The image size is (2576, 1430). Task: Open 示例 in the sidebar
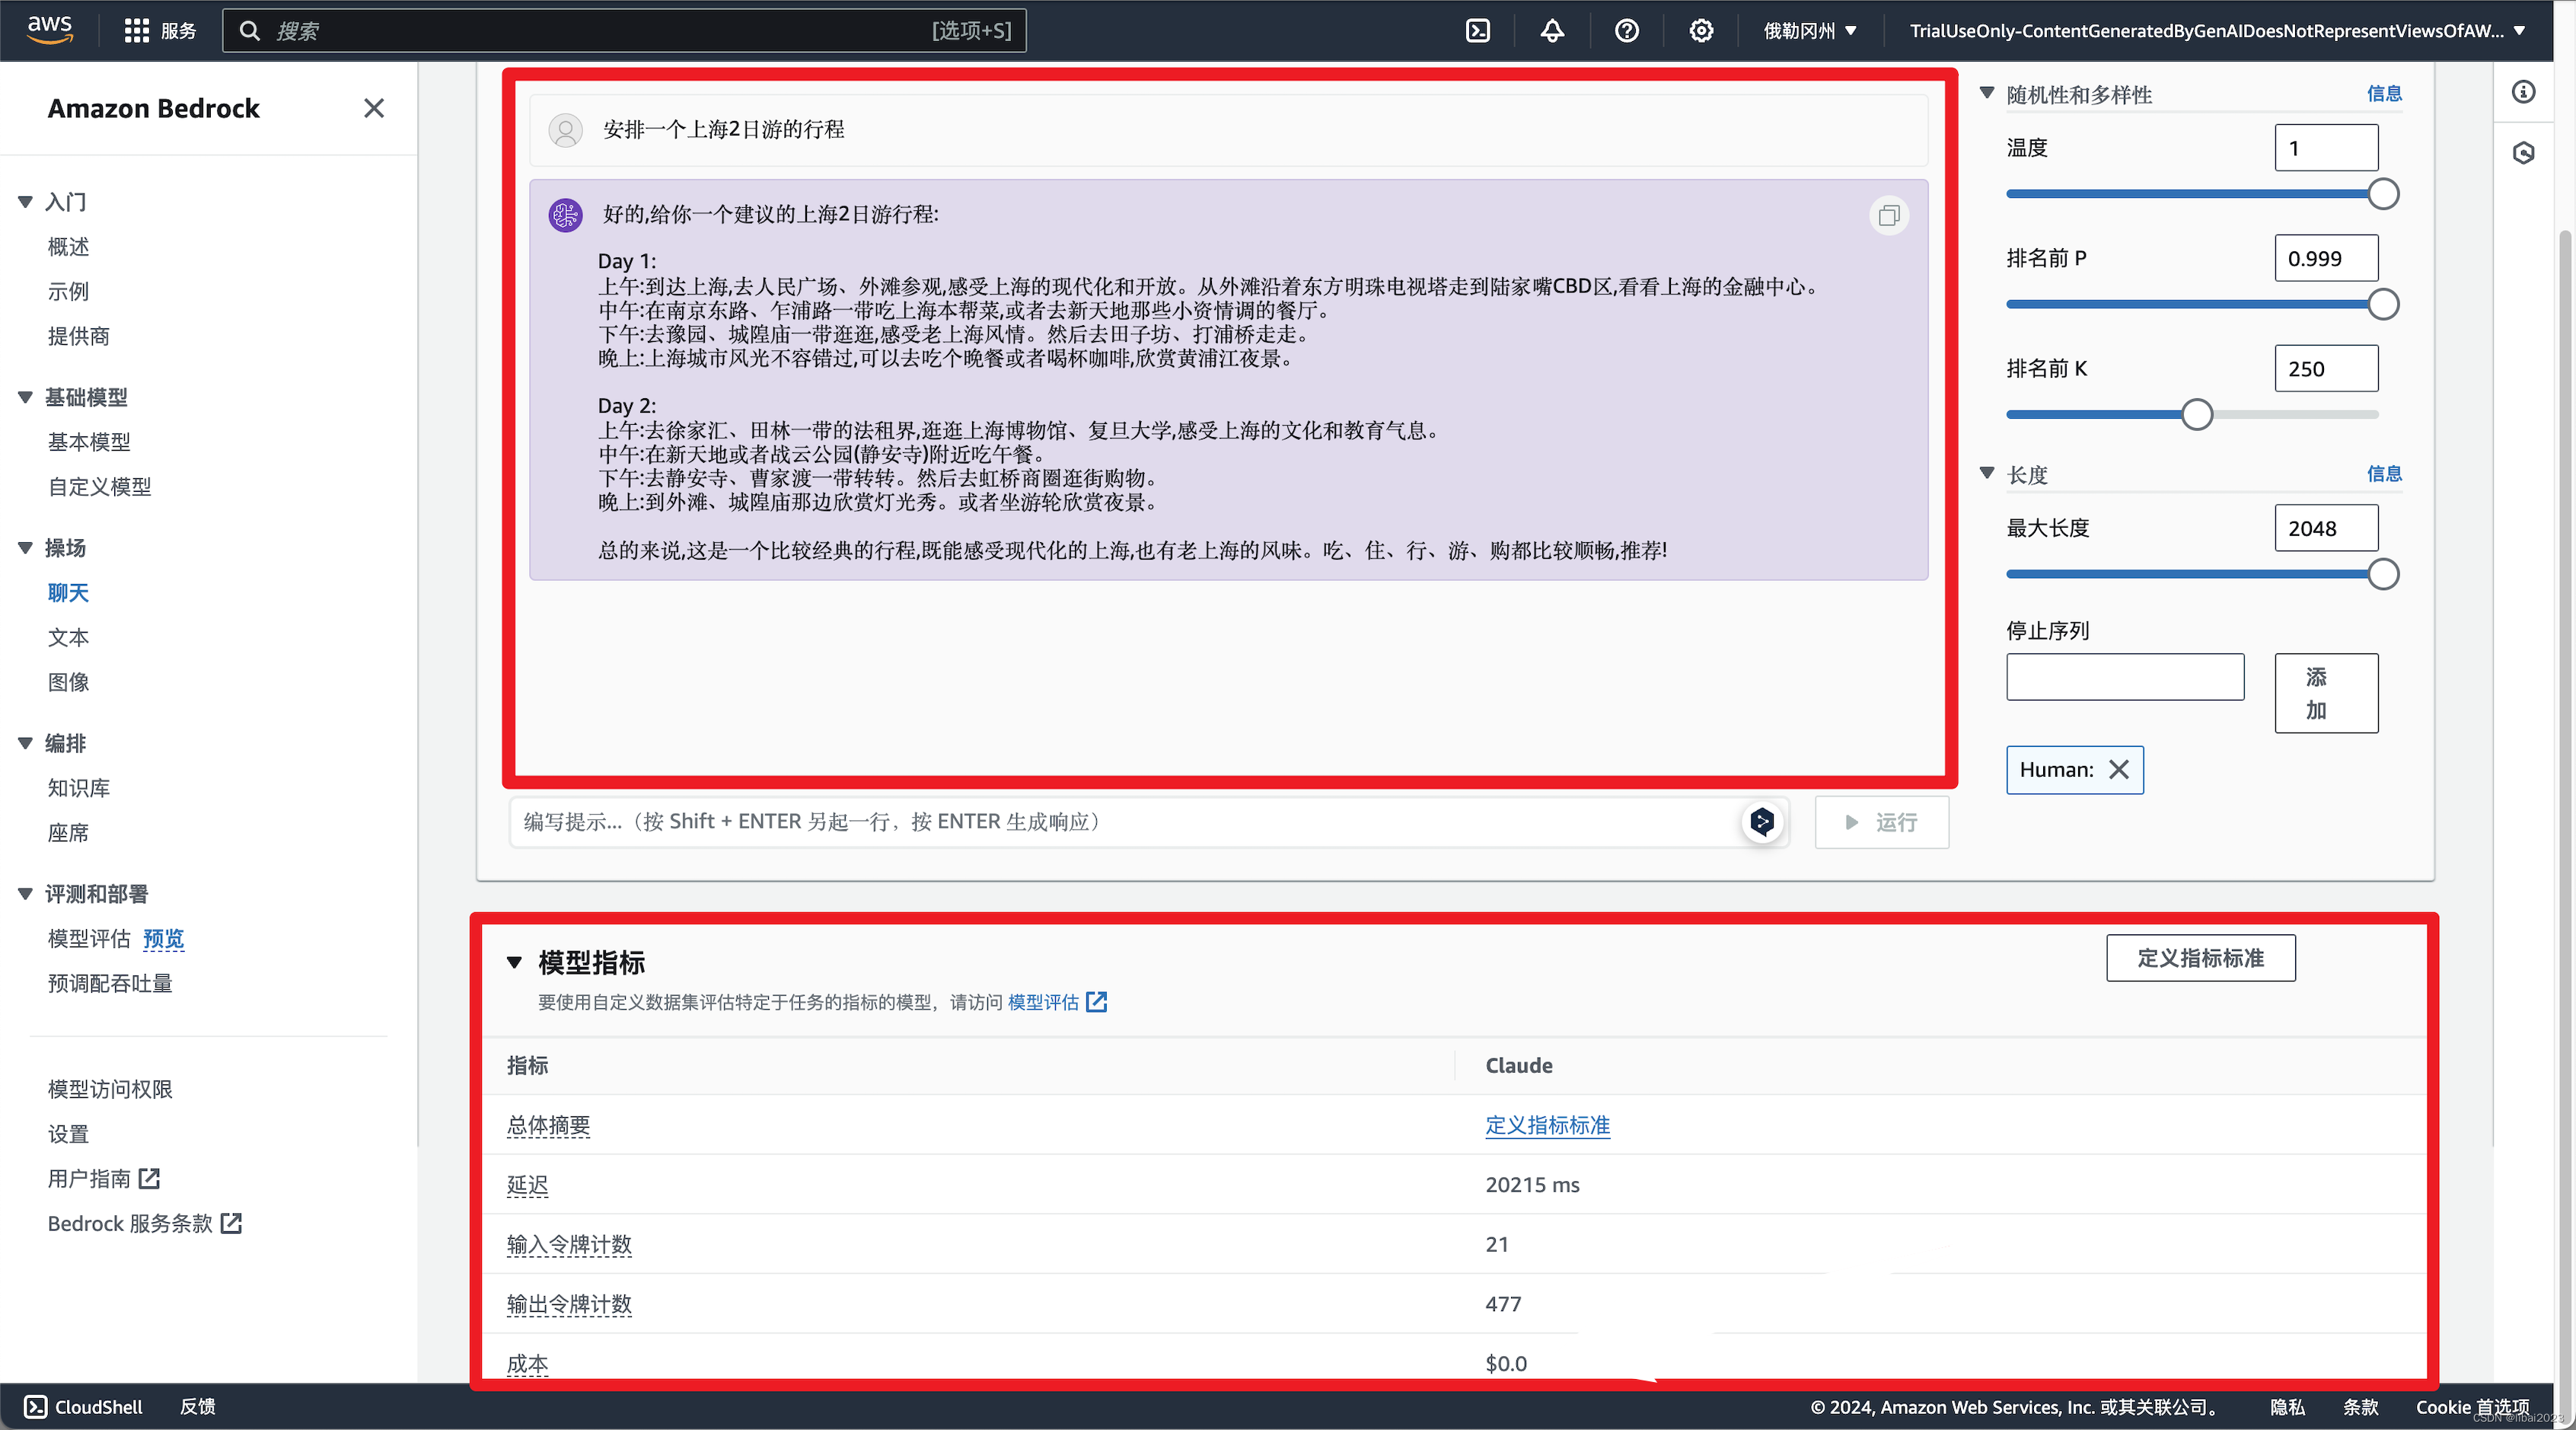point(68,291)
